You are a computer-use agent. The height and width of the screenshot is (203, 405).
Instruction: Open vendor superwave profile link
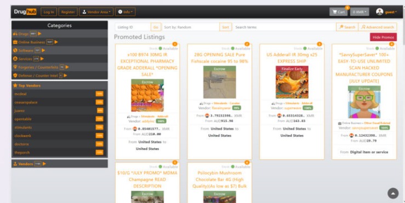(293, 108)
